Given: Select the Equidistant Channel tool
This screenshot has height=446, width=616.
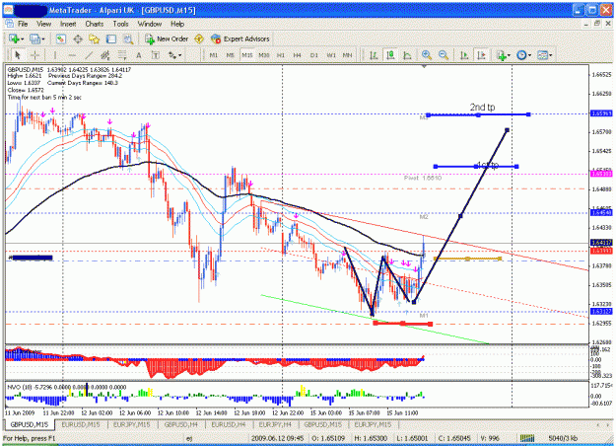Looking at the screenshot, I should [105, 55].
